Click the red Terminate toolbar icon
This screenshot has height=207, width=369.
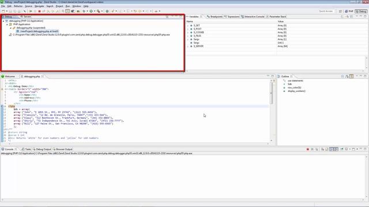[40, 11]
